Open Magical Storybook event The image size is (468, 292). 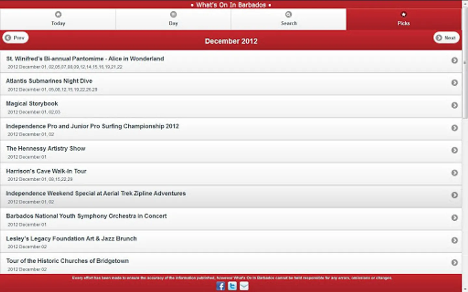(x=231, y=107)
